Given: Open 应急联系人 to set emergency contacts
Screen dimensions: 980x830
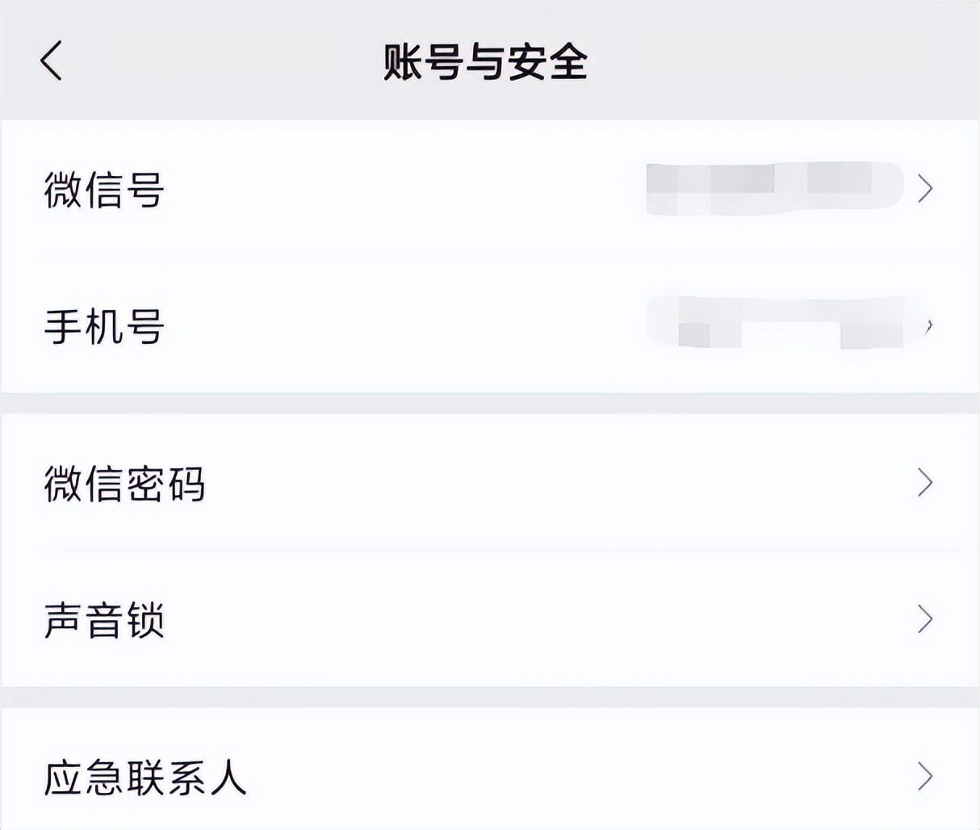Looking at the screenshot, I should 484,778.
